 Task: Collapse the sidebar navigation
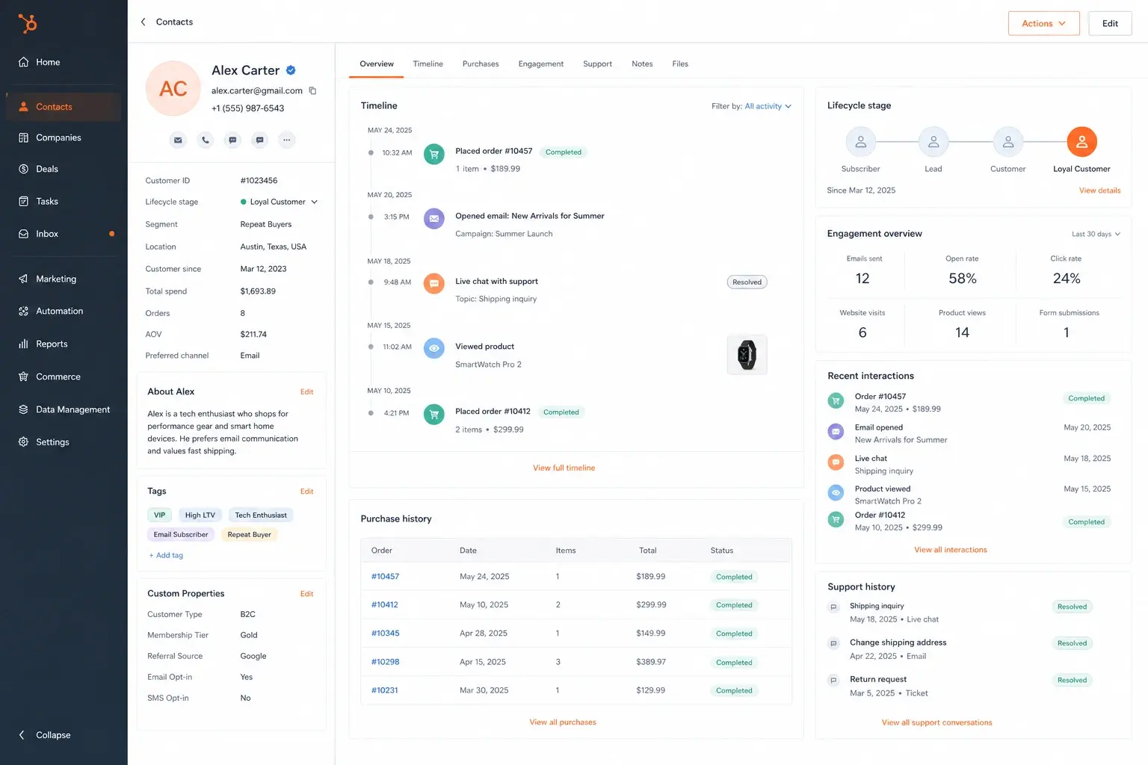coord(45,735)
